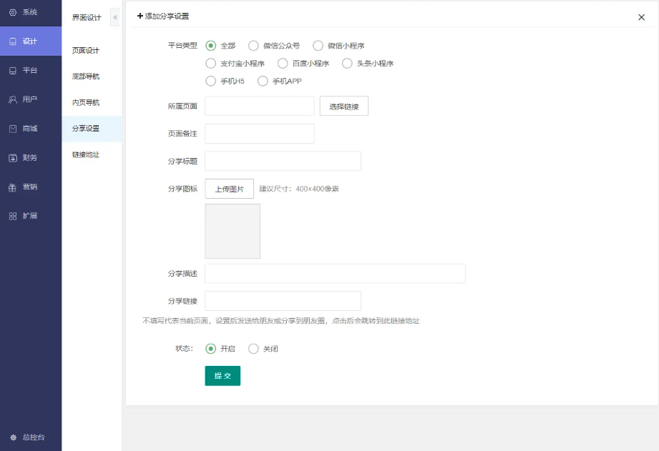The height and width of the screenshot is (451, 659).
Task: Click the 设计 sidebar icon
Action: point(13,41)
